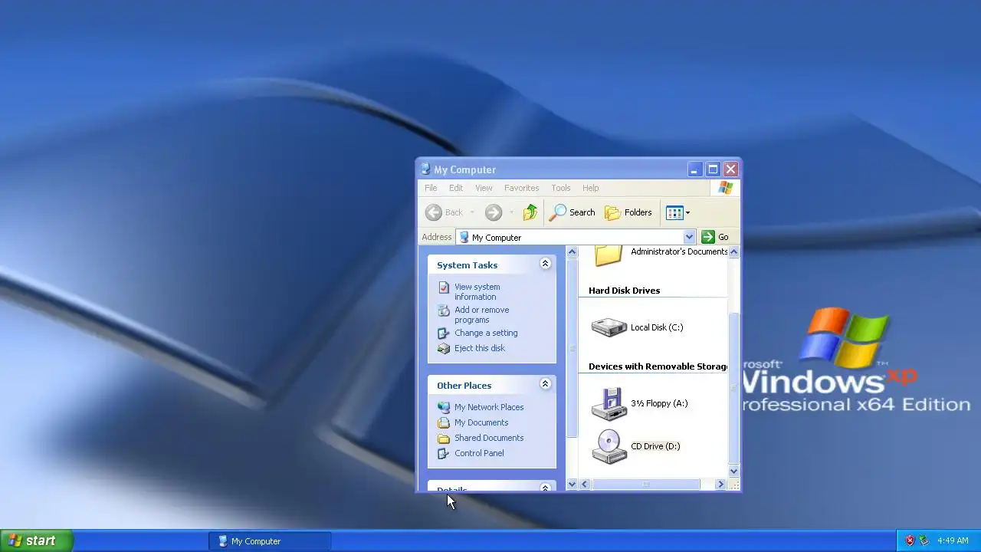Open My Documents link in Other Places
Viewport: 981px width, 552px height.
(x=481, y=422)
